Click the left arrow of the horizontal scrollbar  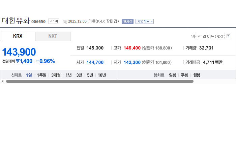point(2,81)
